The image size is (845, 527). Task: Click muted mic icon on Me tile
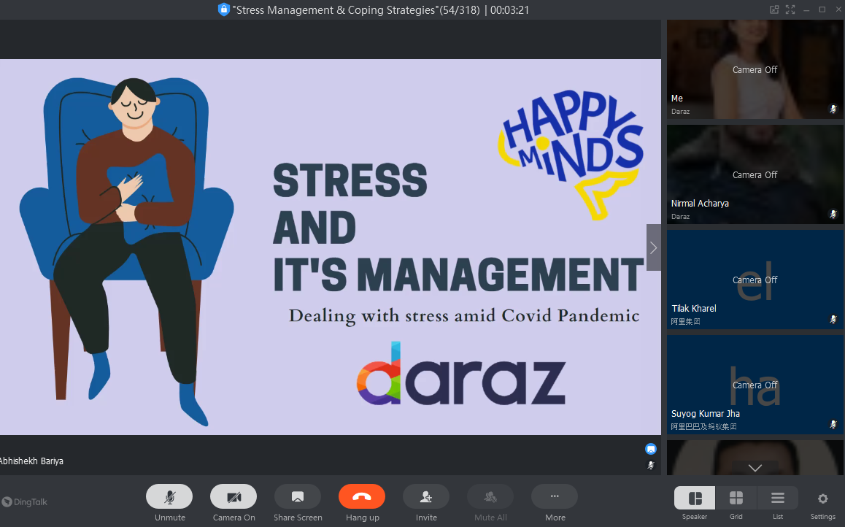(833, 109)
